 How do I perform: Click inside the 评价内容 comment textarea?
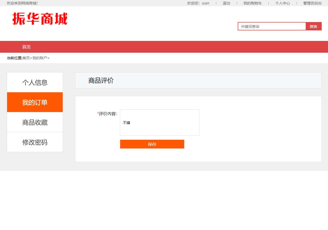(x=160, y=122)
